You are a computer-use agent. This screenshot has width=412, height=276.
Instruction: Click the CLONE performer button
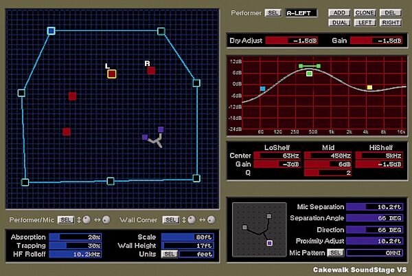click(365, 12)
